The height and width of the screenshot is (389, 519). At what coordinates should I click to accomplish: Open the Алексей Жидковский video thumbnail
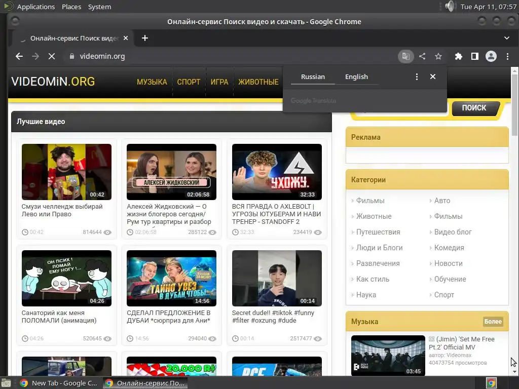tap(171, 172)
